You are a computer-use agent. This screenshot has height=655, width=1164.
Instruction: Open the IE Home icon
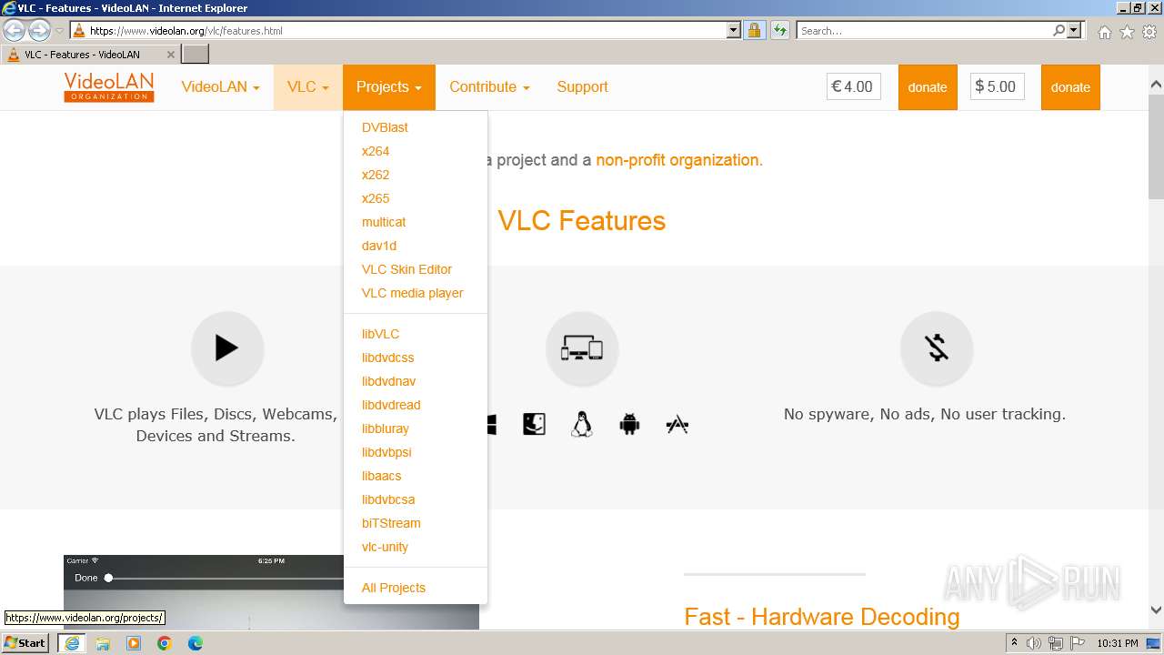[x=1104, y=32]
